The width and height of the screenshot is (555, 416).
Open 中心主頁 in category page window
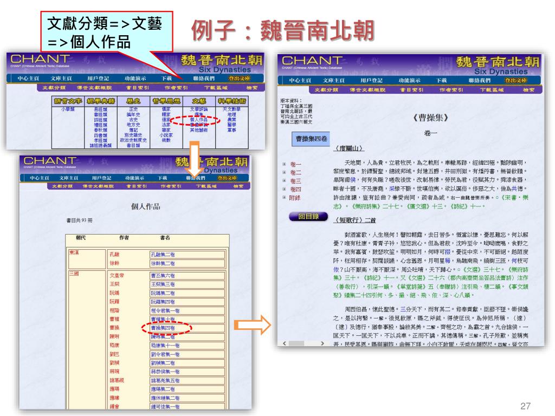pos(28,78)
